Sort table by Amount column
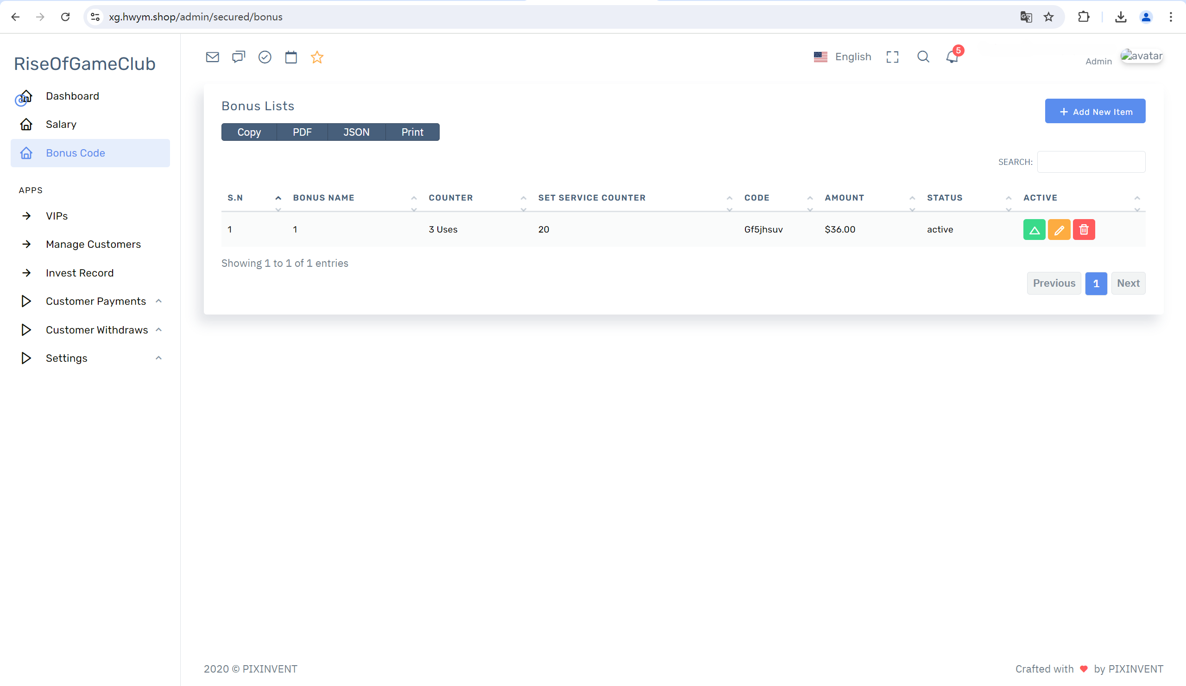The width and height of the screenshot is (1186, 686). (844, 198)
